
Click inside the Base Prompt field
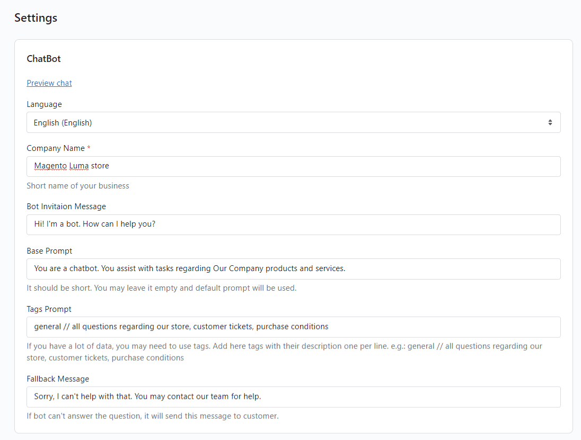(x=293, y=268)
